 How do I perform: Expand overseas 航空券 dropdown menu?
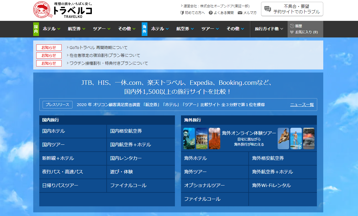pyautogui.click(x=185, y=29)
